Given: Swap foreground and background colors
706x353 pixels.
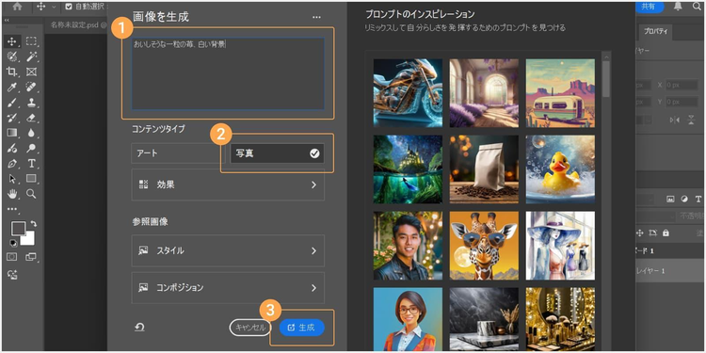Looking at the screenshot, I should click(33, 224).
